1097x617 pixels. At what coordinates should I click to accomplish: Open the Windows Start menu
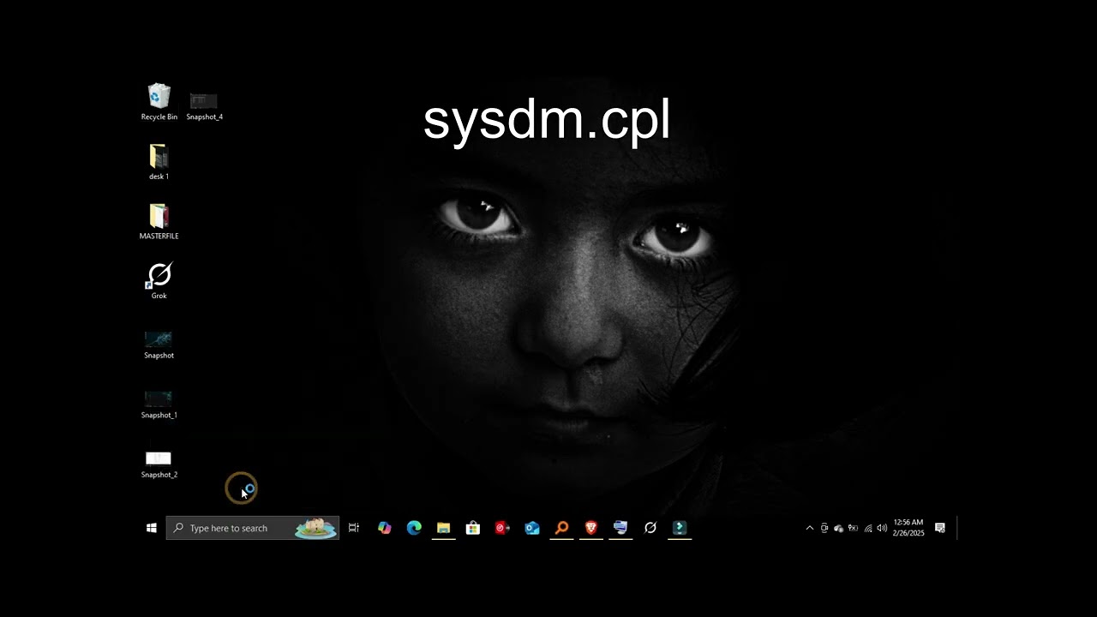coord(152,528)
